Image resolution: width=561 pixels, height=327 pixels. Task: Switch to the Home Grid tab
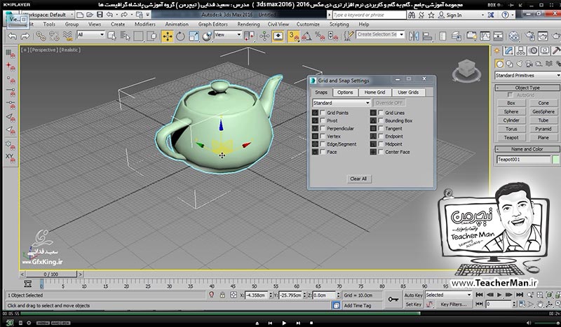click(x=374, y=92)
